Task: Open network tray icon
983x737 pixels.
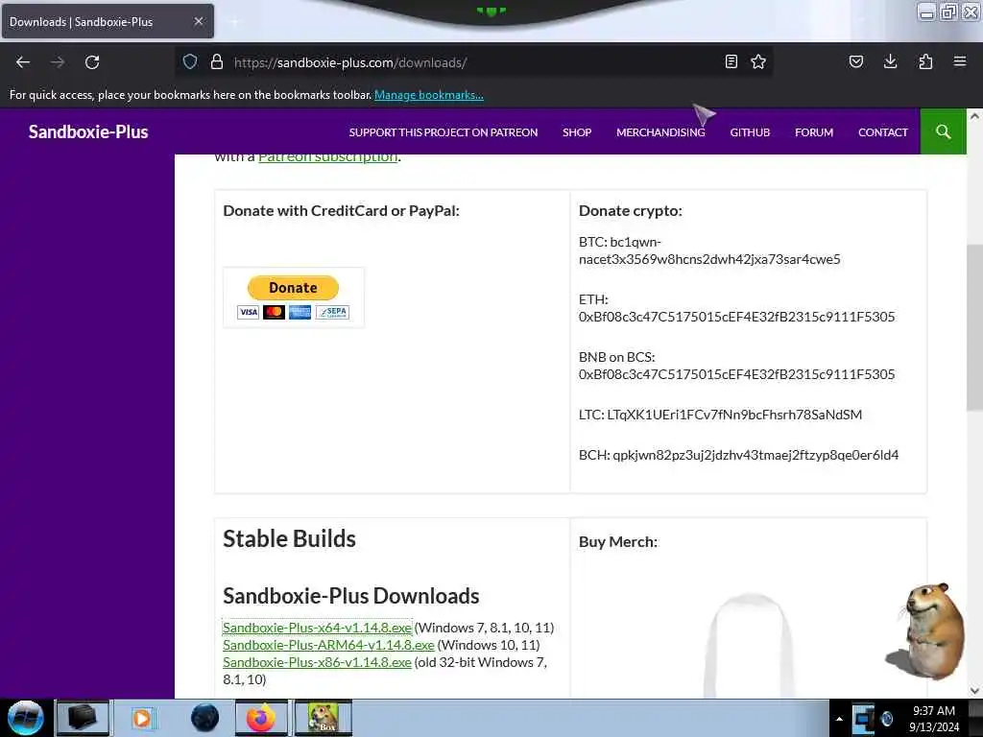Action: [863, 719]
